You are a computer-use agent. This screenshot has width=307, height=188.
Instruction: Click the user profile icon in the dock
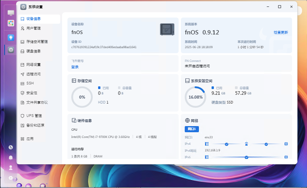[x=11, y=167]
